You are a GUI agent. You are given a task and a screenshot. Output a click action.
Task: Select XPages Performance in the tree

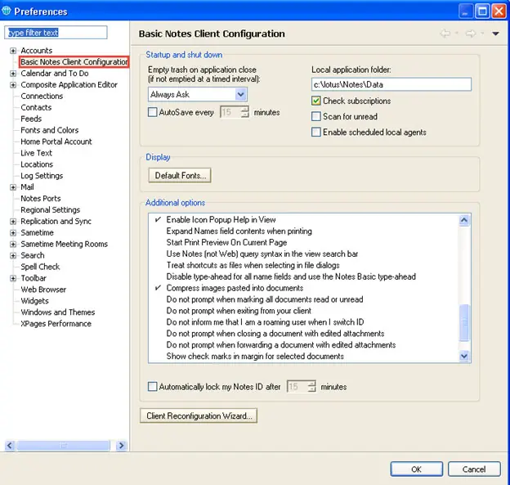tap(56, 324)
